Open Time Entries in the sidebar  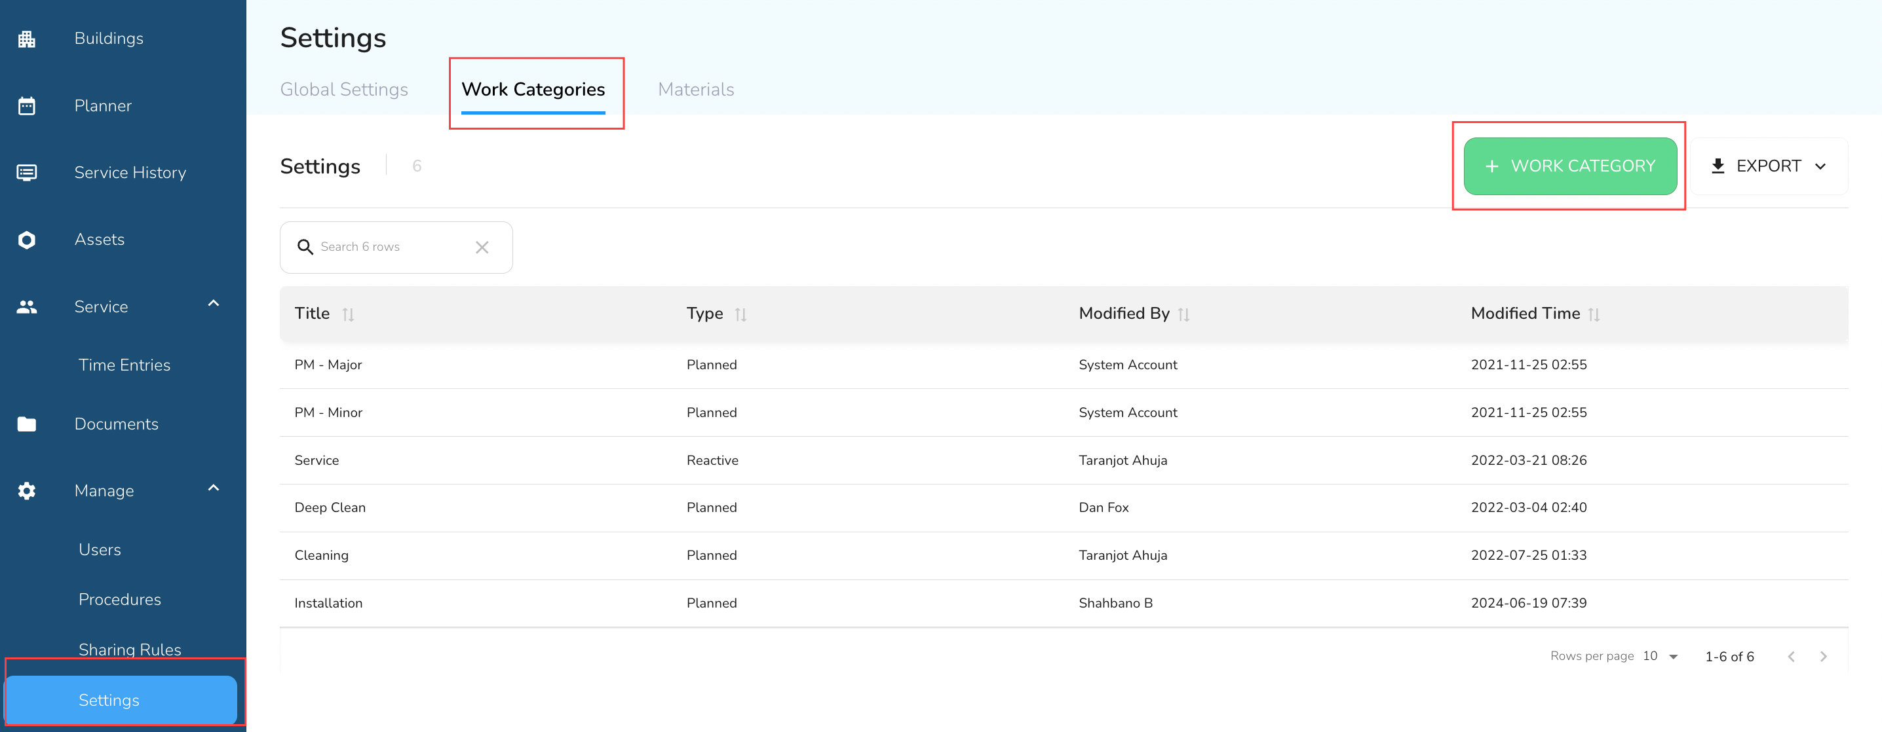point(125,365)
